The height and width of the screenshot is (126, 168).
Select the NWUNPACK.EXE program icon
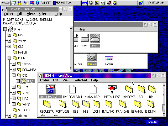[x=50, y=90]
